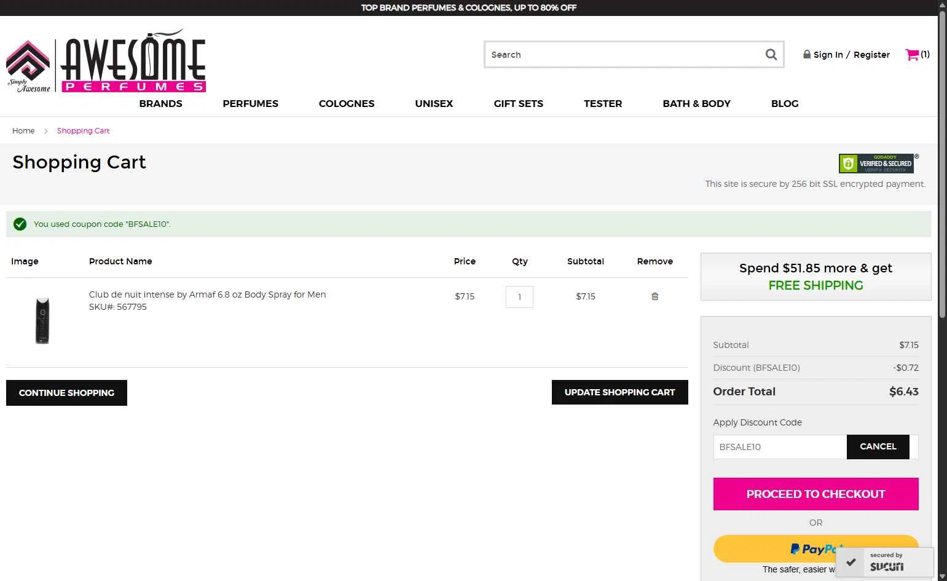Open the UNISEX menu
This screenshot has width=947, height=581.
pos(434,103)
